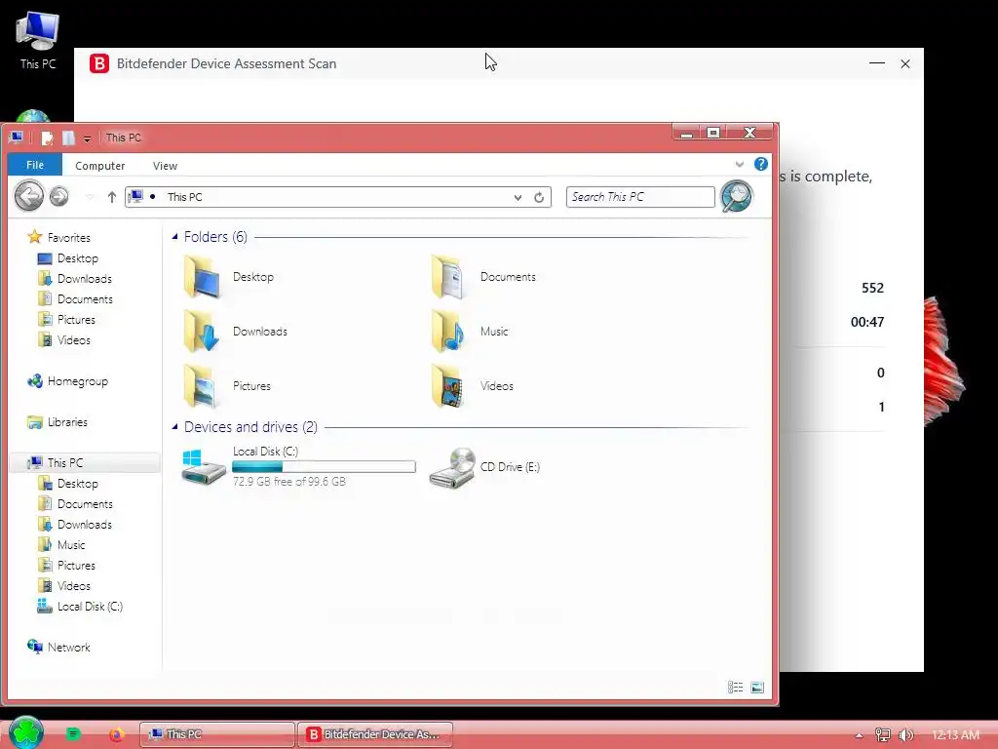The width and height of the screenshot is (998, 749).
Task: Select the Local Disk (C:) drive icon
Action: point(204,467)
